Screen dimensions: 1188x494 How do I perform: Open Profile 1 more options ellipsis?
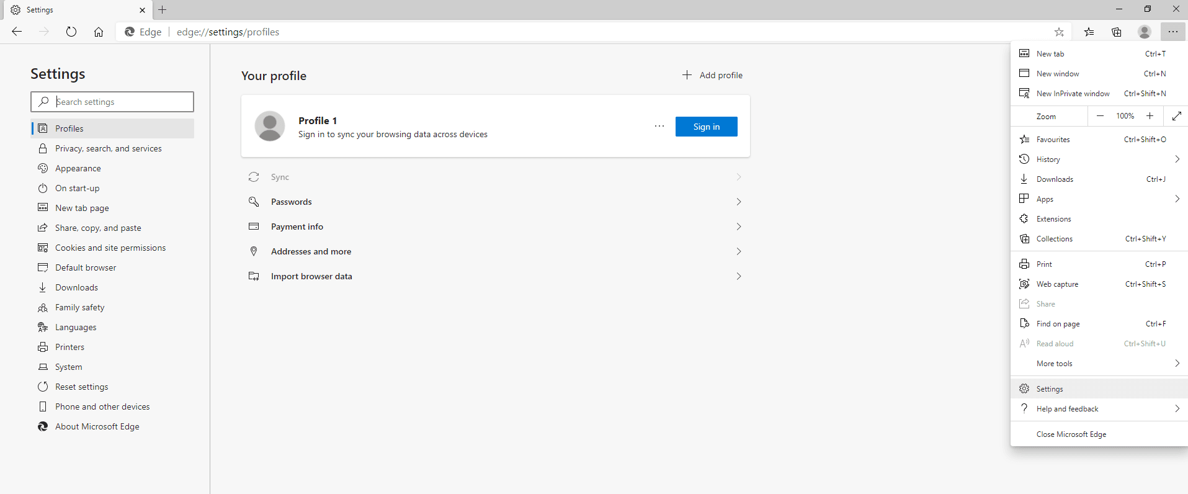pos(659,127)
